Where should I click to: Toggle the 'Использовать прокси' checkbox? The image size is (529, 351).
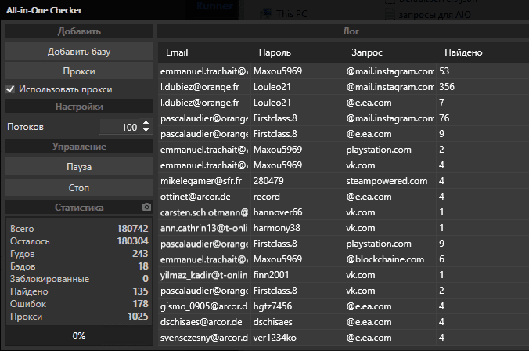(10, 89)
